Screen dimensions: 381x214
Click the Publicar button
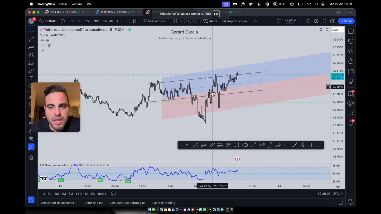[346, 21]
